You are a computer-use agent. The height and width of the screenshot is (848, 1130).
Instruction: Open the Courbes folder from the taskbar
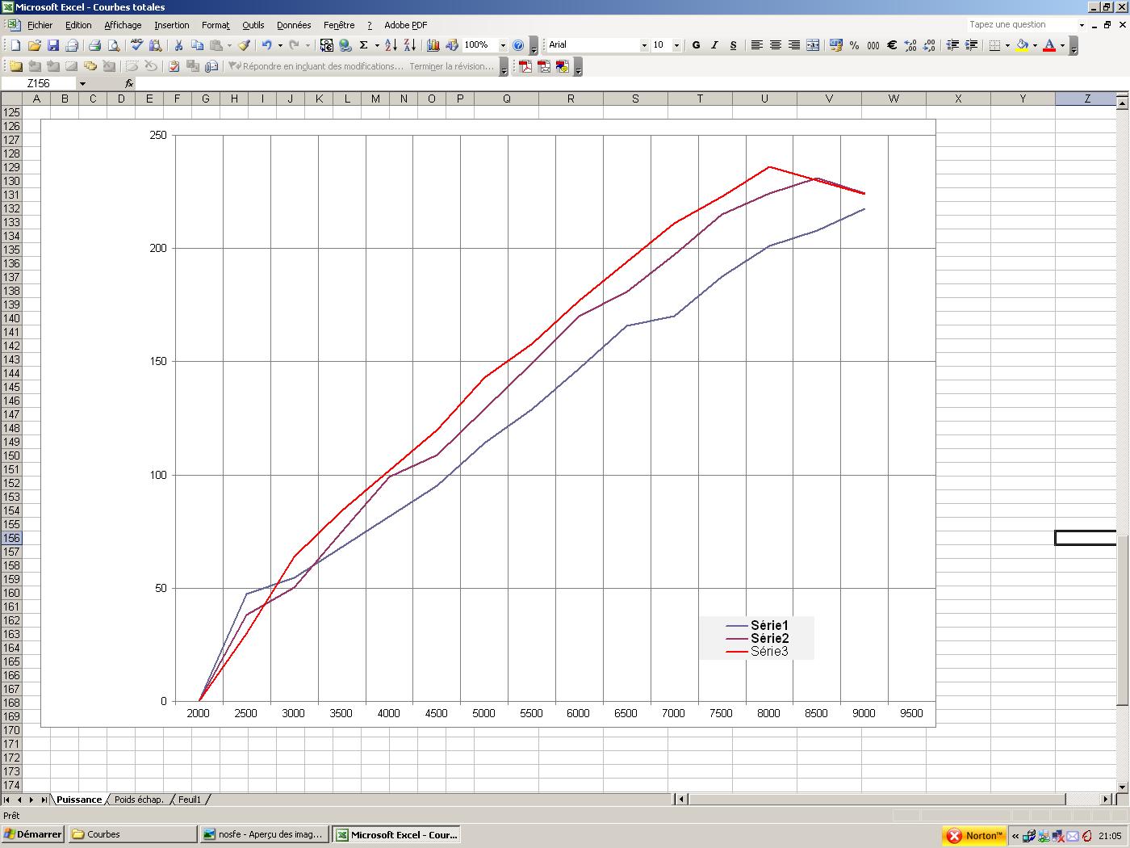(132, 834)
